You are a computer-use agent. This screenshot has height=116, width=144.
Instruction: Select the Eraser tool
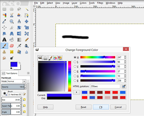(12, 46)
